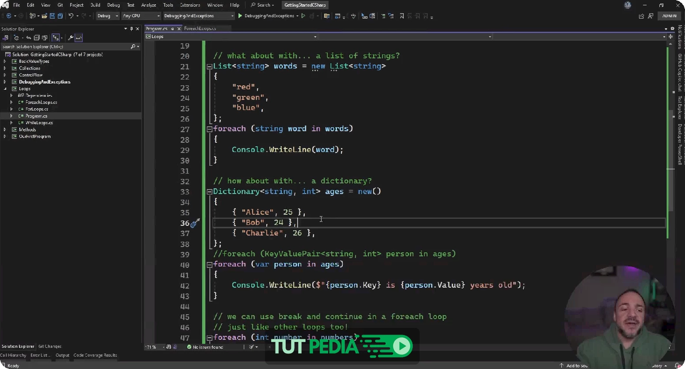Open Properties wrench icon in Solution Explorer
Screen dimensions: 685x369
(x=70, y=38)
